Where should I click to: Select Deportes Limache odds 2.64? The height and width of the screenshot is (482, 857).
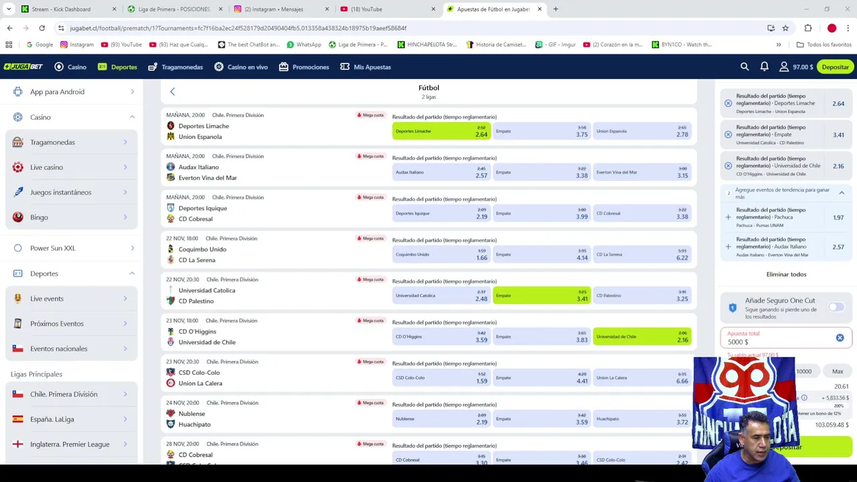coord(441,131)
